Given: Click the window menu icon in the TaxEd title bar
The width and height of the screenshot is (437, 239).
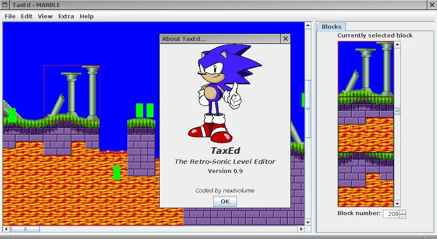Looking at the screenshot, I should click(4, 5).
